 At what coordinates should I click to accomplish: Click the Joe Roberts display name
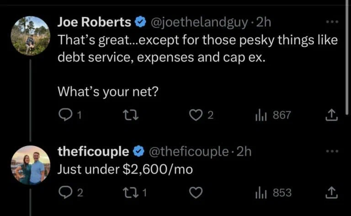coord(94,22)
